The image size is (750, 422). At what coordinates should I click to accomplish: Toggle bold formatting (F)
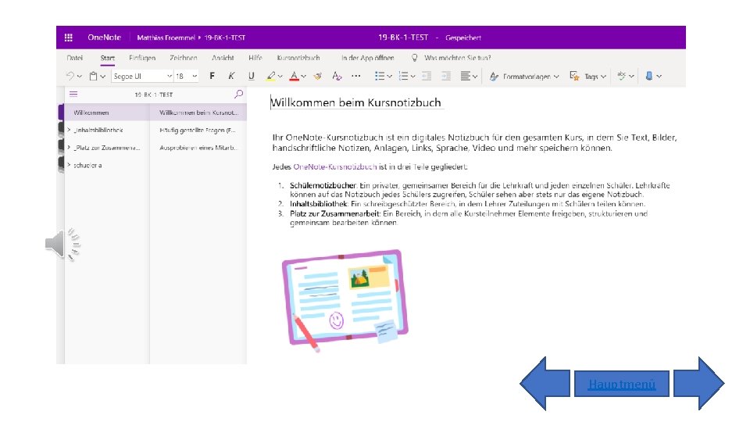click(x=212, y=76)
